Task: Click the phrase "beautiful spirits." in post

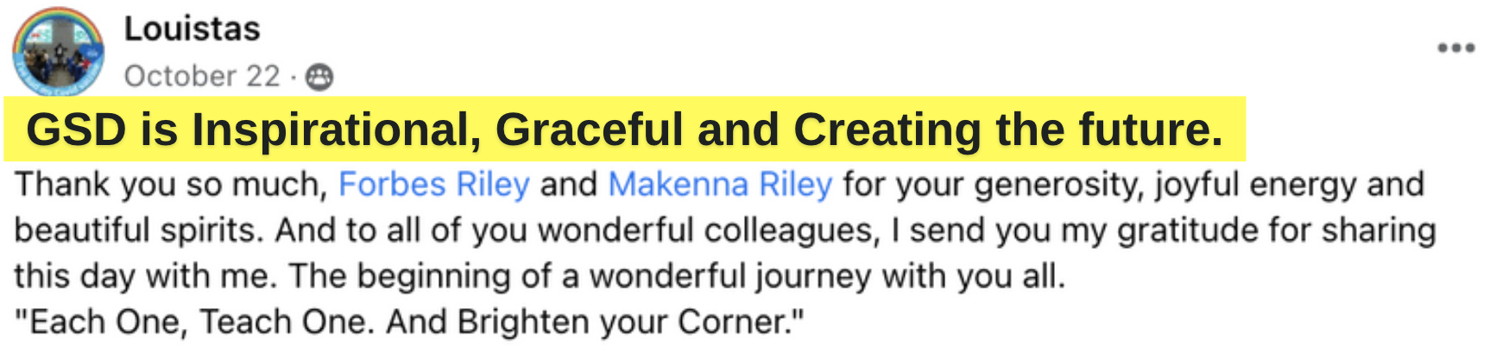Action: [x=139, y=231]
